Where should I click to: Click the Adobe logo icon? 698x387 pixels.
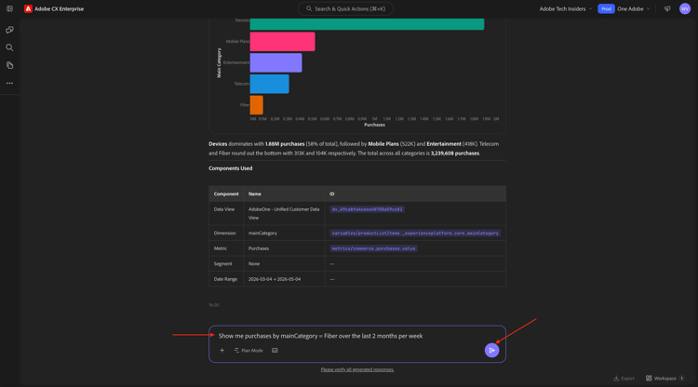(28, 8)
